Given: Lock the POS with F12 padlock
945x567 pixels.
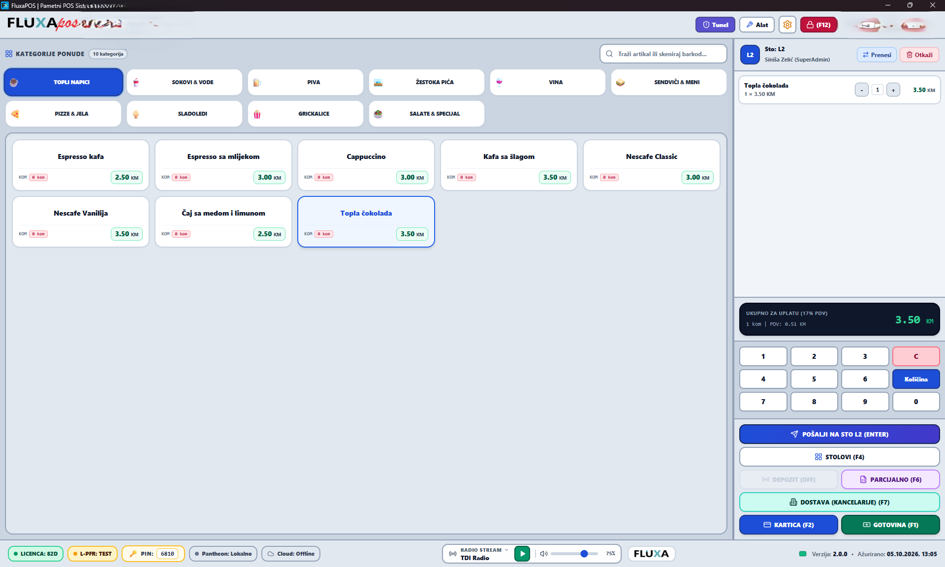Looking at the screenshot, I should [818, 25].
